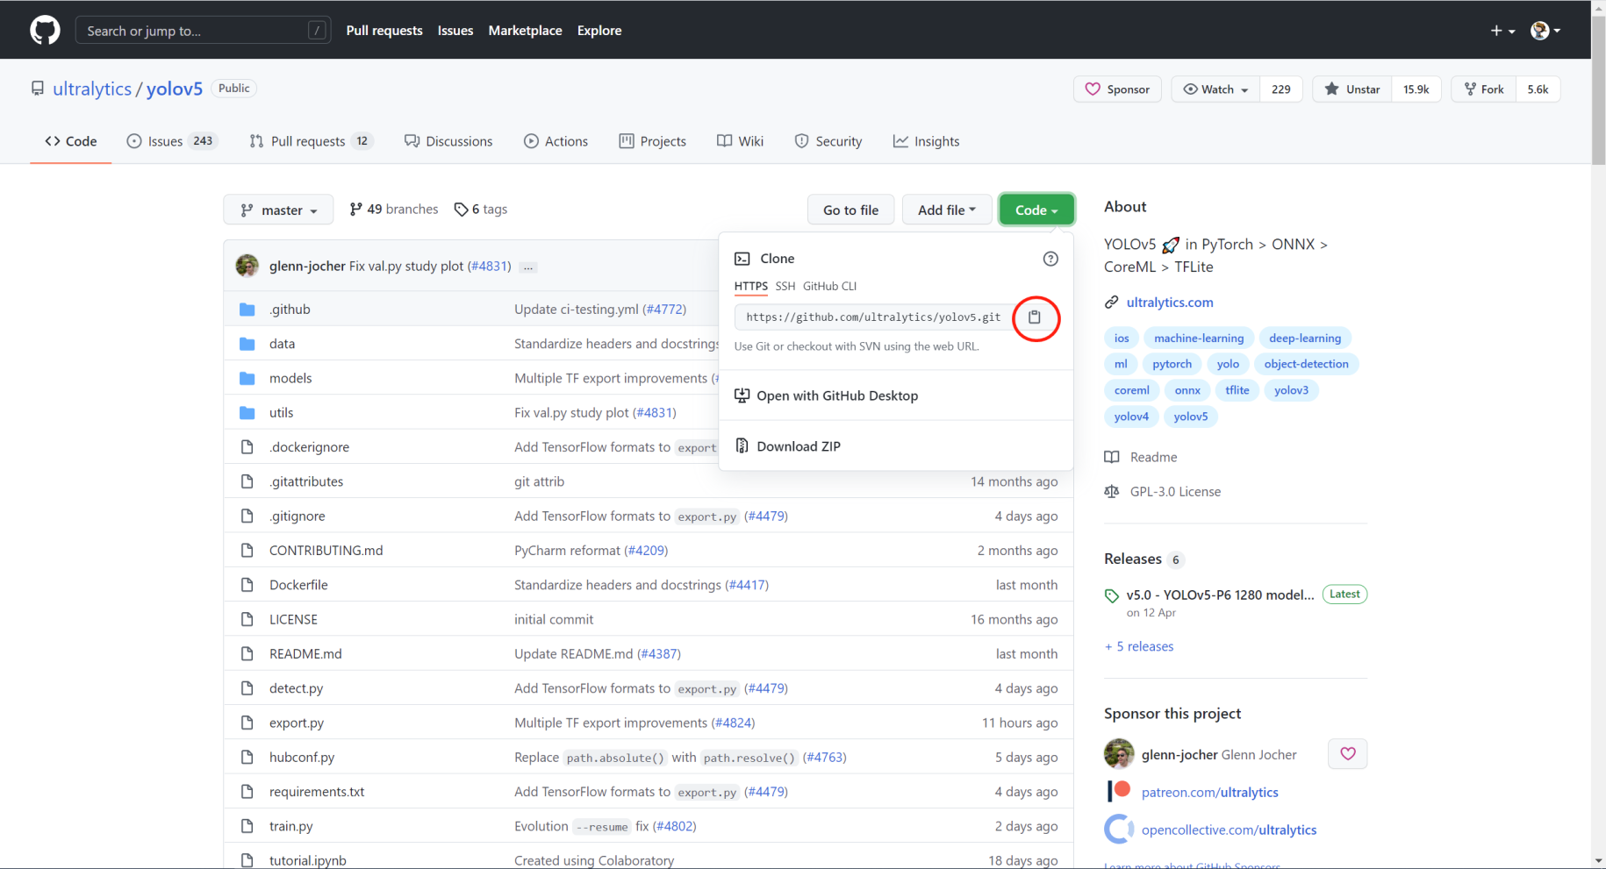Open the ultralytics owner link
This screenshot has height=869, width=1606.
[x=92, y=89]
